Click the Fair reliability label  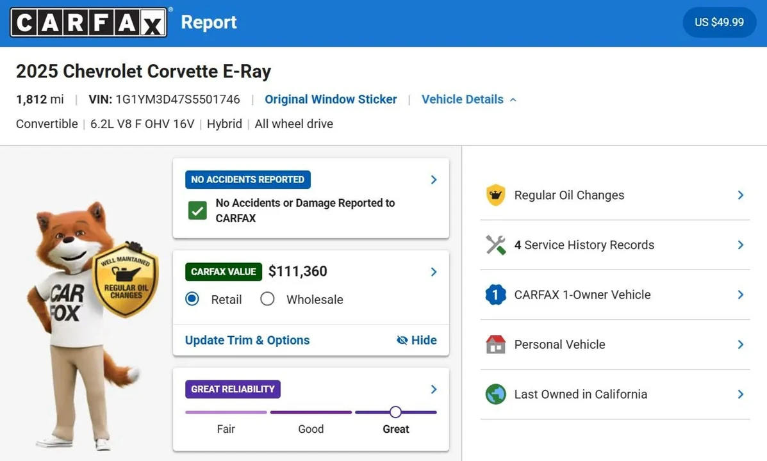tap(226, 429)
